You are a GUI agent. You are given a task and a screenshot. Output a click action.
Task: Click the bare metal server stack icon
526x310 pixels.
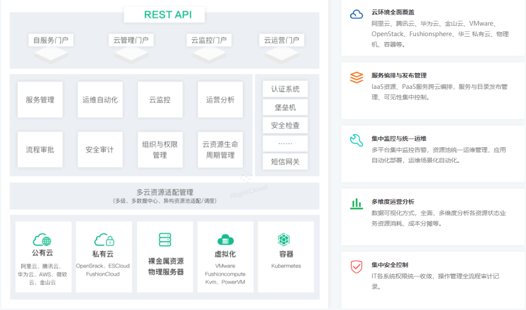[165, 240]
